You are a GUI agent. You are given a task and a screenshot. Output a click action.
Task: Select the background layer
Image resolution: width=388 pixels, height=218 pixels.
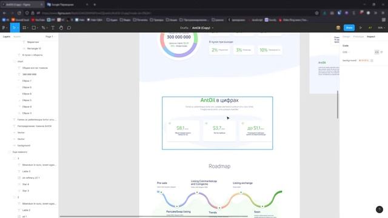pos(24,145)
